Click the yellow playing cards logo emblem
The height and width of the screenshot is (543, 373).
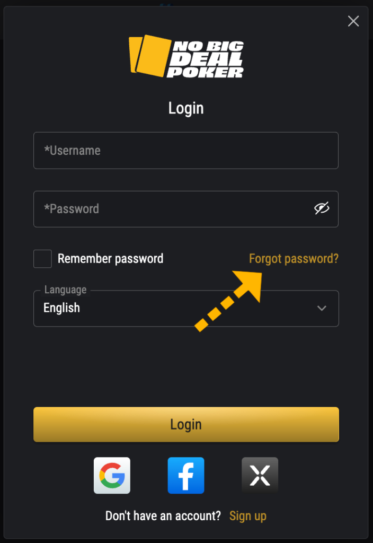[150, 55]
